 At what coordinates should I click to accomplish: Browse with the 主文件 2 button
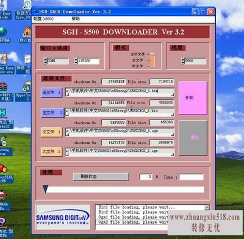click(52, 113)
